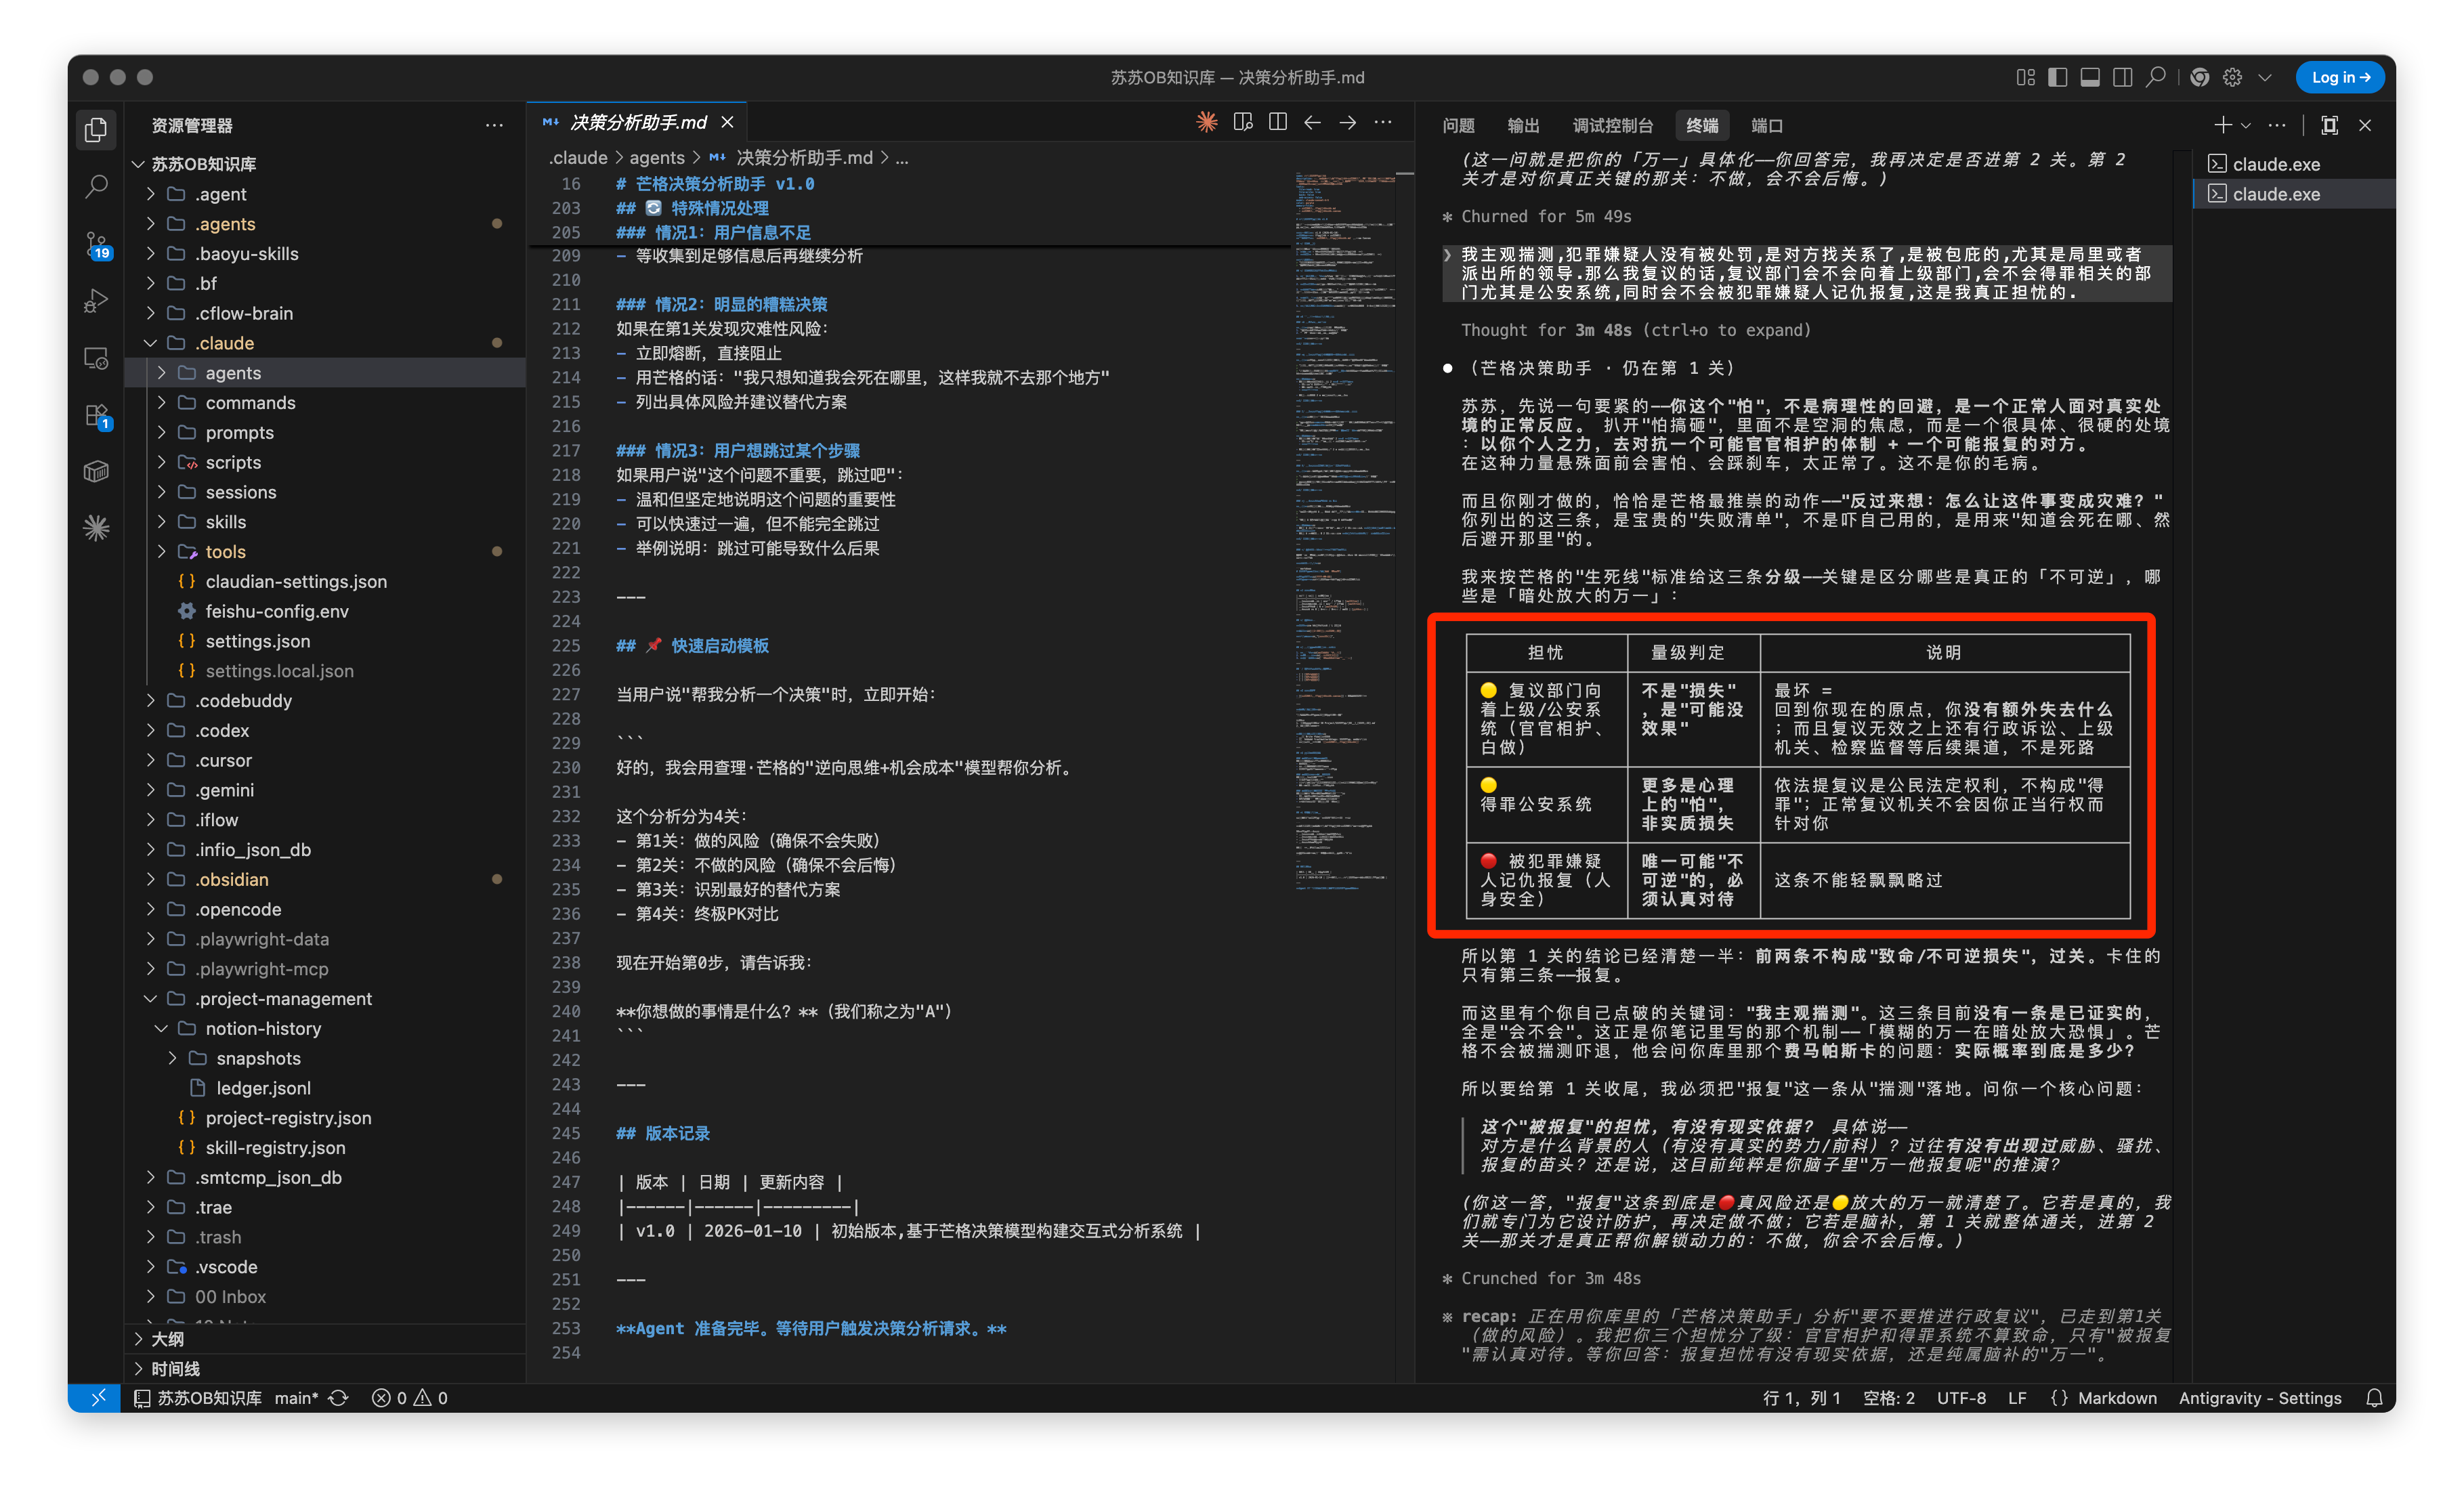Click the title bar search magnifier icon
This screenshot has width=2464, height=1494.
click(x=2155, y=77)
